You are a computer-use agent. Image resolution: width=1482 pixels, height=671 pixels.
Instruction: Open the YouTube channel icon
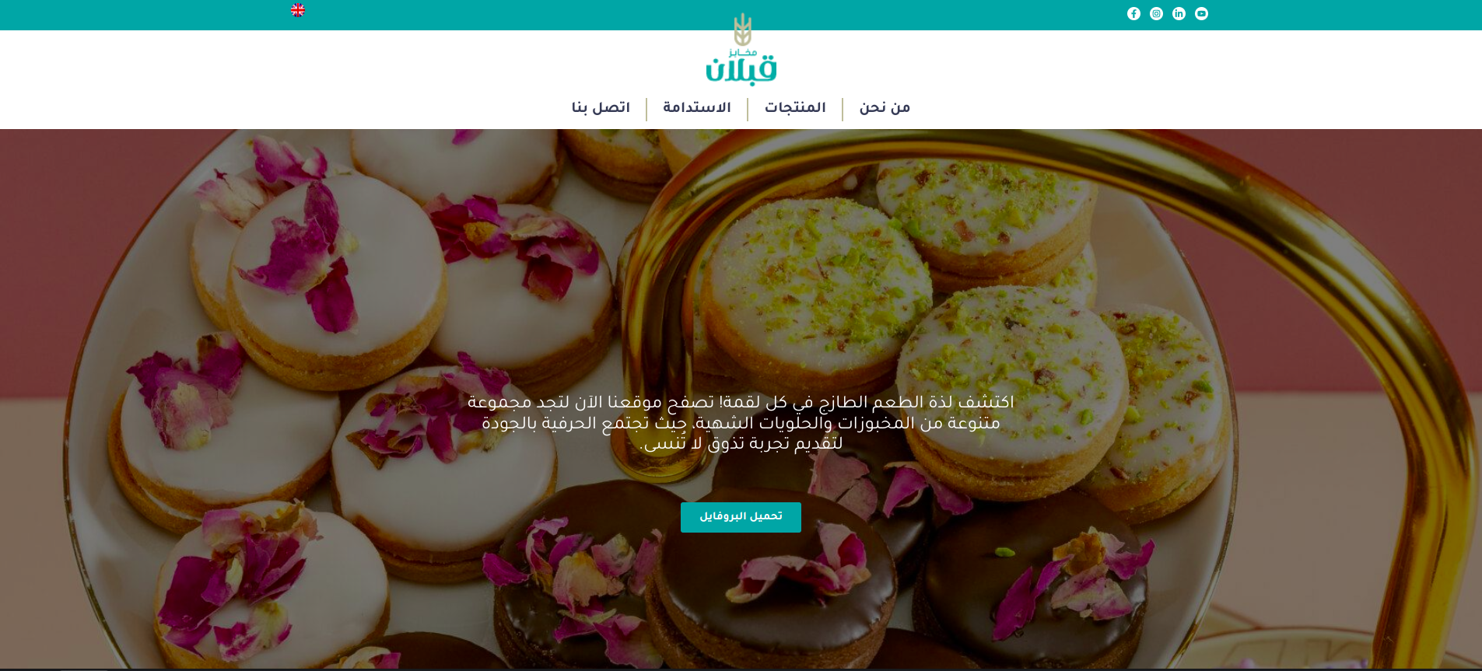coord(1201,14)
